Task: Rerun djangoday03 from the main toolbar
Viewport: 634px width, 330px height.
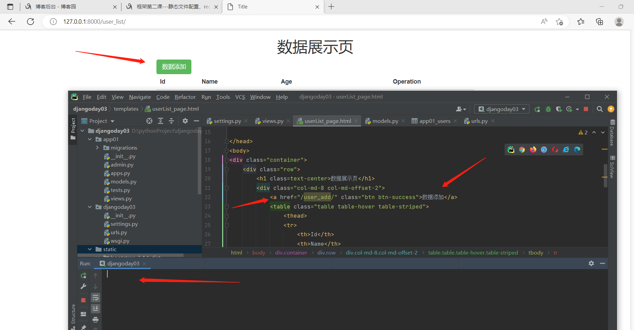Action: pos(537,109)
